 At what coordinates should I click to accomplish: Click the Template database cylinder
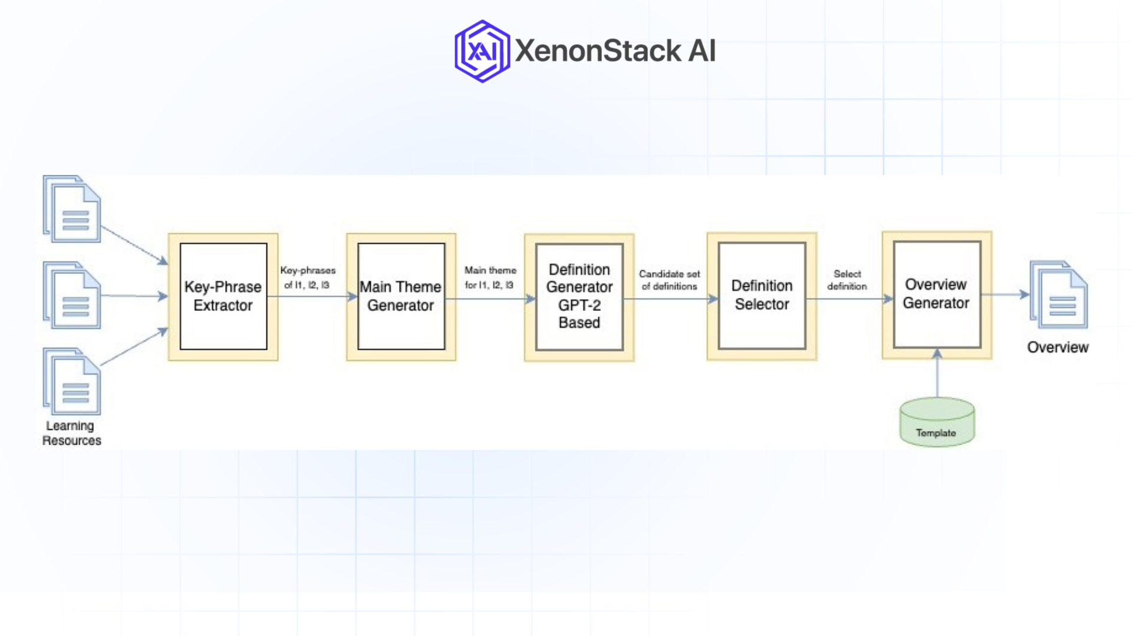pyautogui.click(x=937, y=423)
